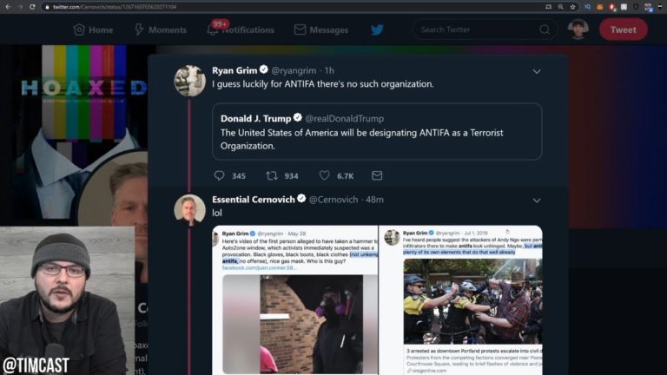Click the red Tweet button
This screenshot has height=375, width=667.
624,30
